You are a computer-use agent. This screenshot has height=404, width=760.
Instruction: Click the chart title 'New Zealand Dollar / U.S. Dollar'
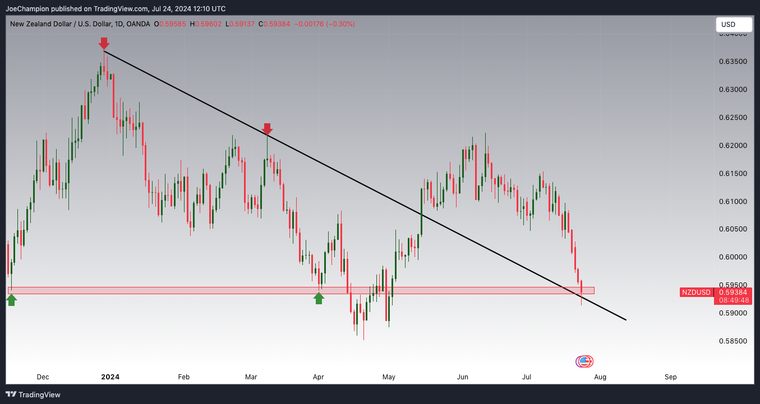click(61, 24)
